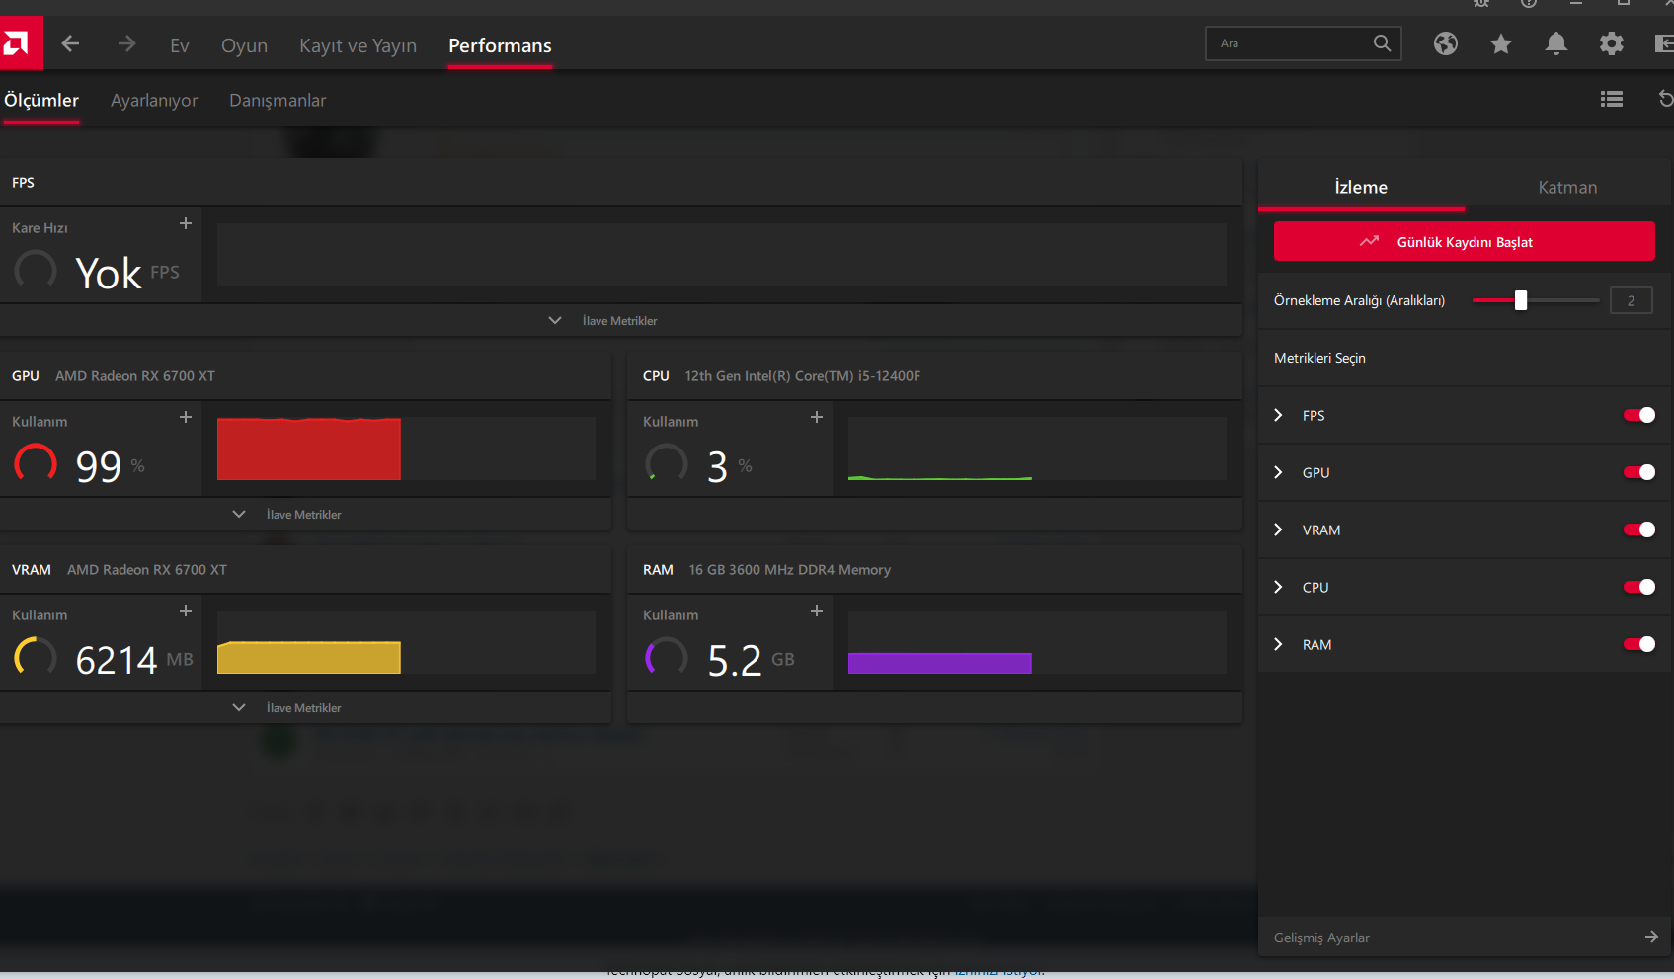Switch to the Kayıt ve Yayın tab
Image resolution: width=1674 pixels, height=979 pixels.
click(358, 45)
